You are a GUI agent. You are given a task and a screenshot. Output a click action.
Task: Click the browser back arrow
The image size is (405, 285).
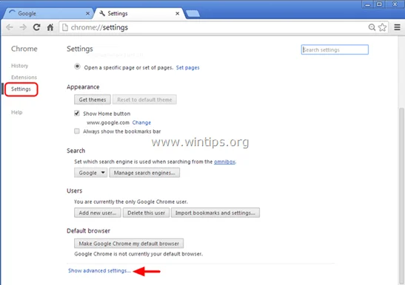(x=10, y=27)
